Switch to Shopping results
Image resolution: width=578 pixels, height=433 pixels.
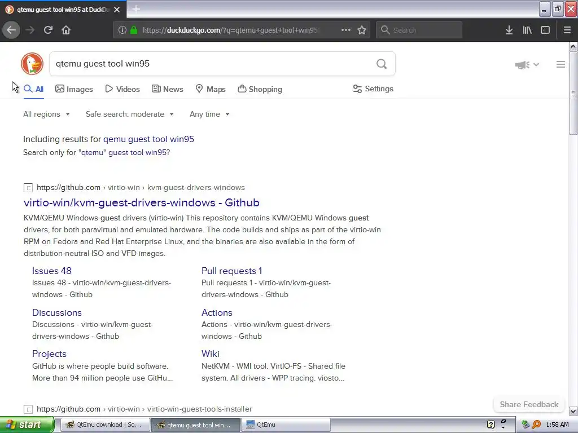(x=260, y=89)
